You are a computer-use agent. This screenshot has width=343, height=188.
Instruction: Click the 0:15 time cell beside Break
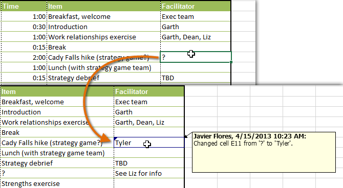tap(24, 48)
